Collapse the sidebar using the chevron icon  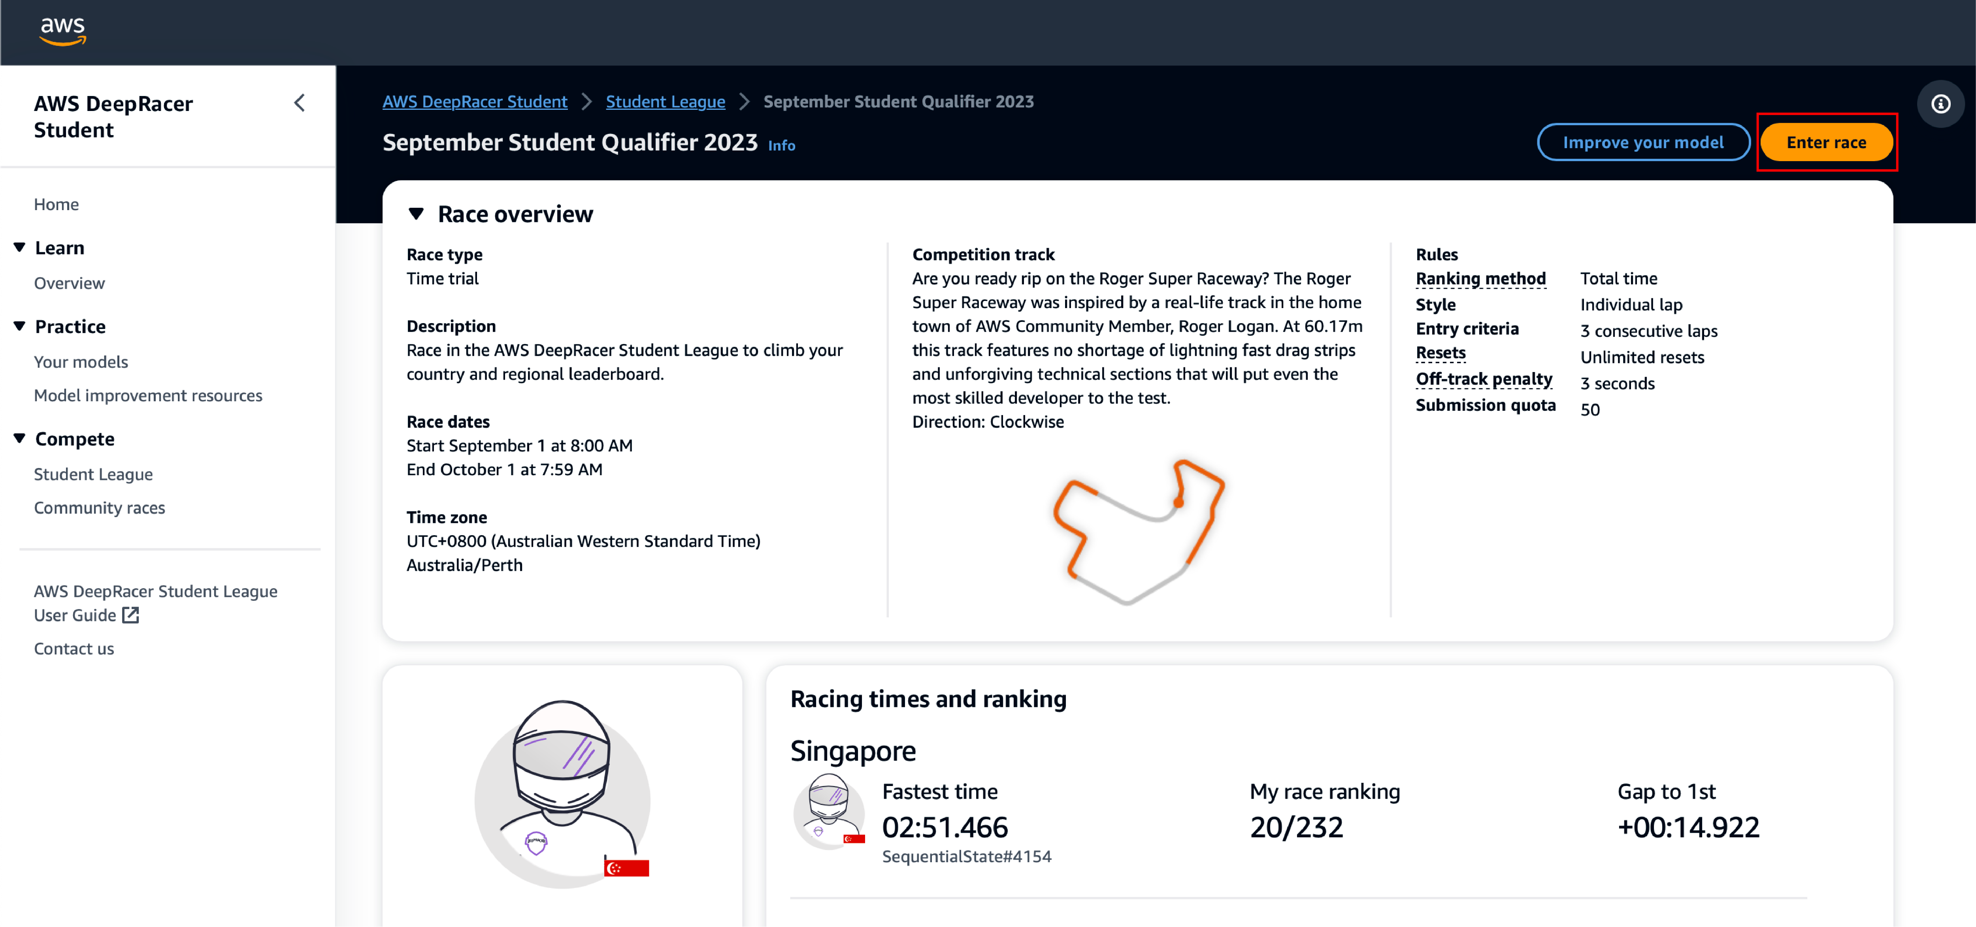pos(299,103)
